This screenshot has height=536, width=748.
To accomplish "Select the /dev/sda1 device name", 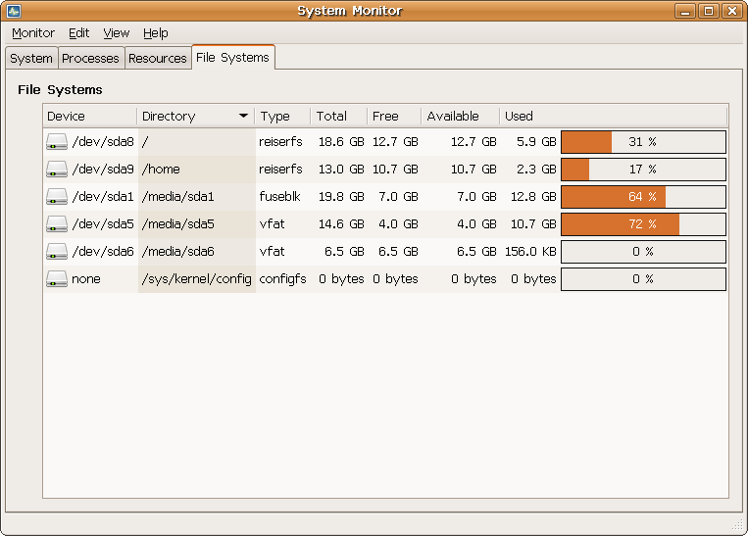I will [103, 197].
